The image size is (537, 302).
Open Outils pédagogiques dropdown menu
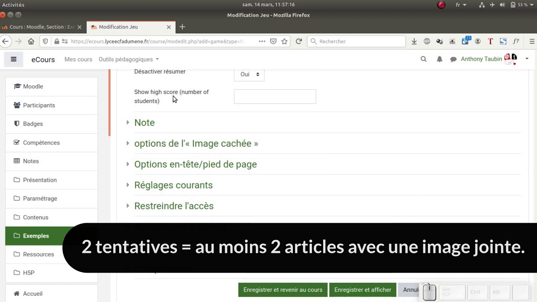tap(129, 59)
